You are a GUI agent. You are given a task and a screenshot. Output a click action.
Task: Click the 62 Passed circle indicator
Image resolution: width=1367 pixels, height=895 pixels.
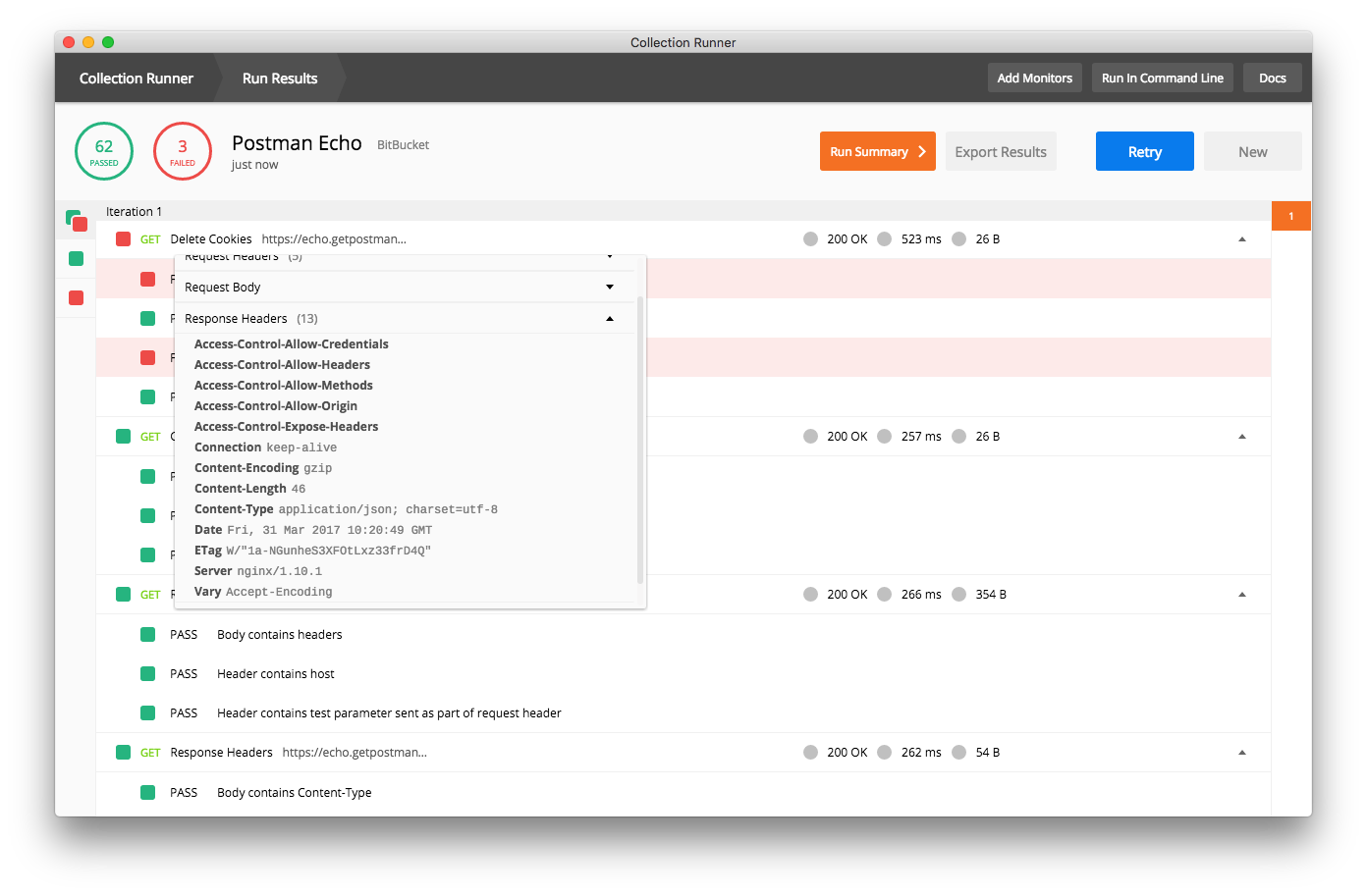point(104,151)
